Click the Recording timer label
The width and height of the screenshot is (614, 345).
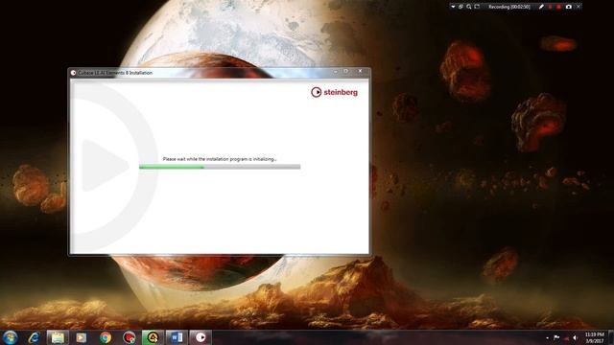[509, 7]
